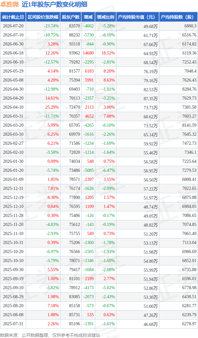This screenshot has height=338, width=198.
Task: Click the 87.35万 holding value cell
Action: click(x=138, y=98)
